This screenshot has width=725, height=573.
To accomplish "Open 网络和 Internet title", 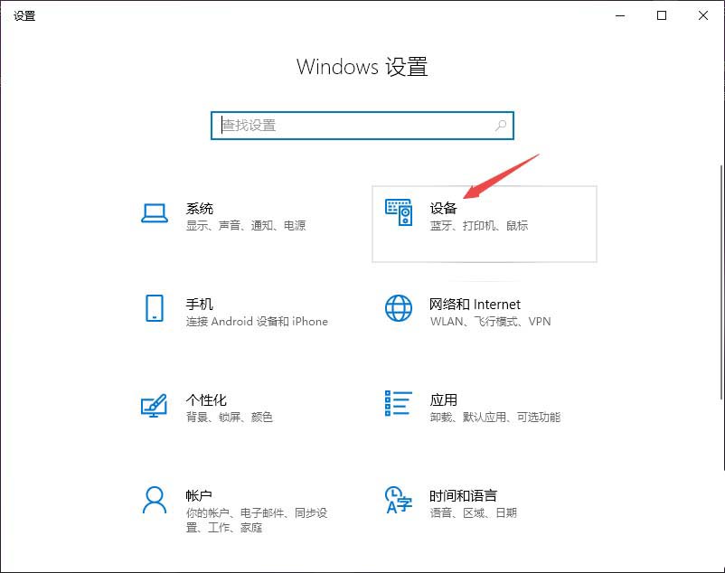I will coord(475,305).
